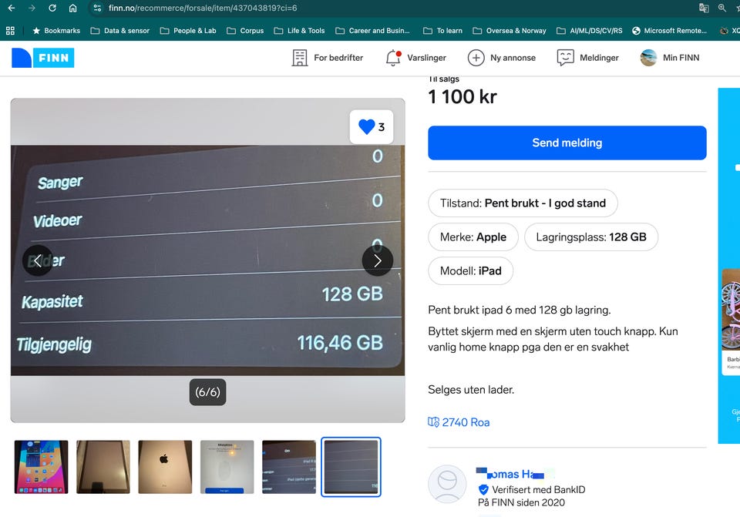740x517 pixels.
Task: Open Meldinger chat icon
Action: (587, 58)
